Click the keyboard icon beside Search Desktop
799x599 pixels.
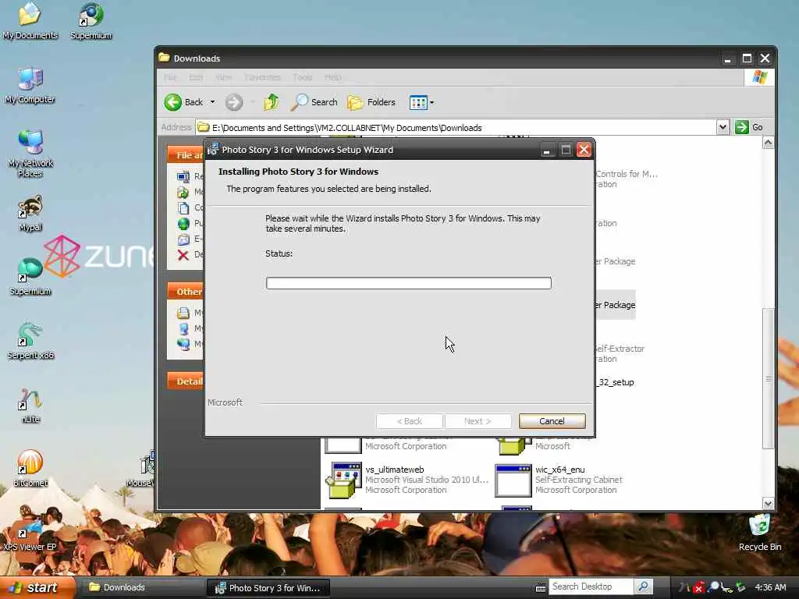coord(542,588)
